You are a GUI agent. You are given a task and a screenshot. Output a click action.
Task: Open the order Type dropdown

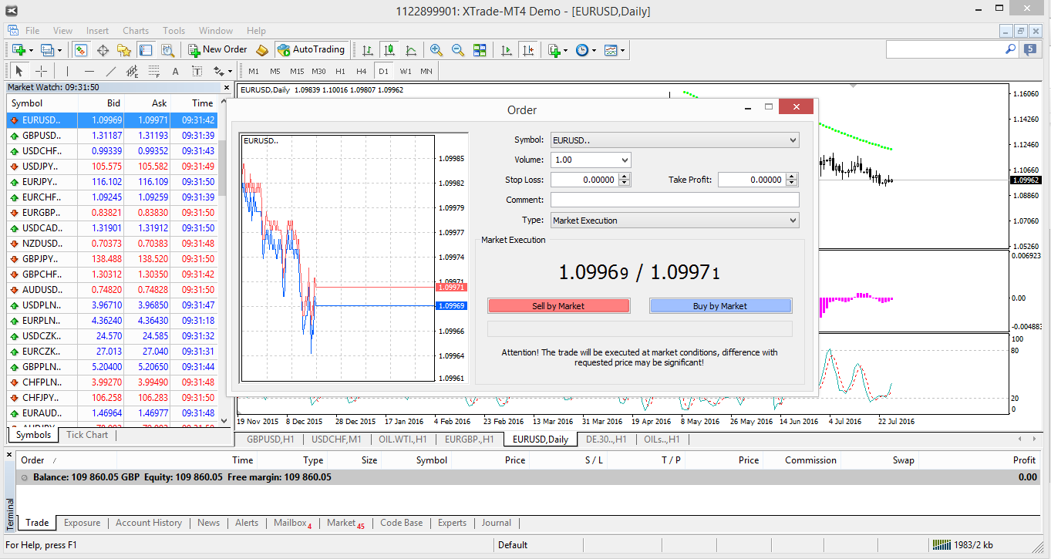pos(793,221)
